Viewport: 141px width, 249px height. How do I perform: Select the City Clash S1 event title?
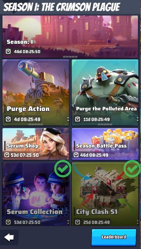pyautogui.click(x=97, y=212)
